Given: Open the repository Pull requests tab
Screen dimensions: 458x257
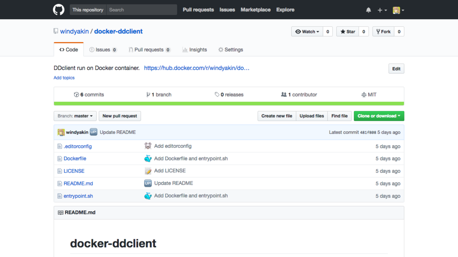Looking at the screenshot, I should pos(149,50).
